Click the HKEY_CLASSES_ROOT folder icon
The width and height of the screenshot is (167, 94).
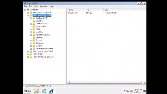[31, 13]
